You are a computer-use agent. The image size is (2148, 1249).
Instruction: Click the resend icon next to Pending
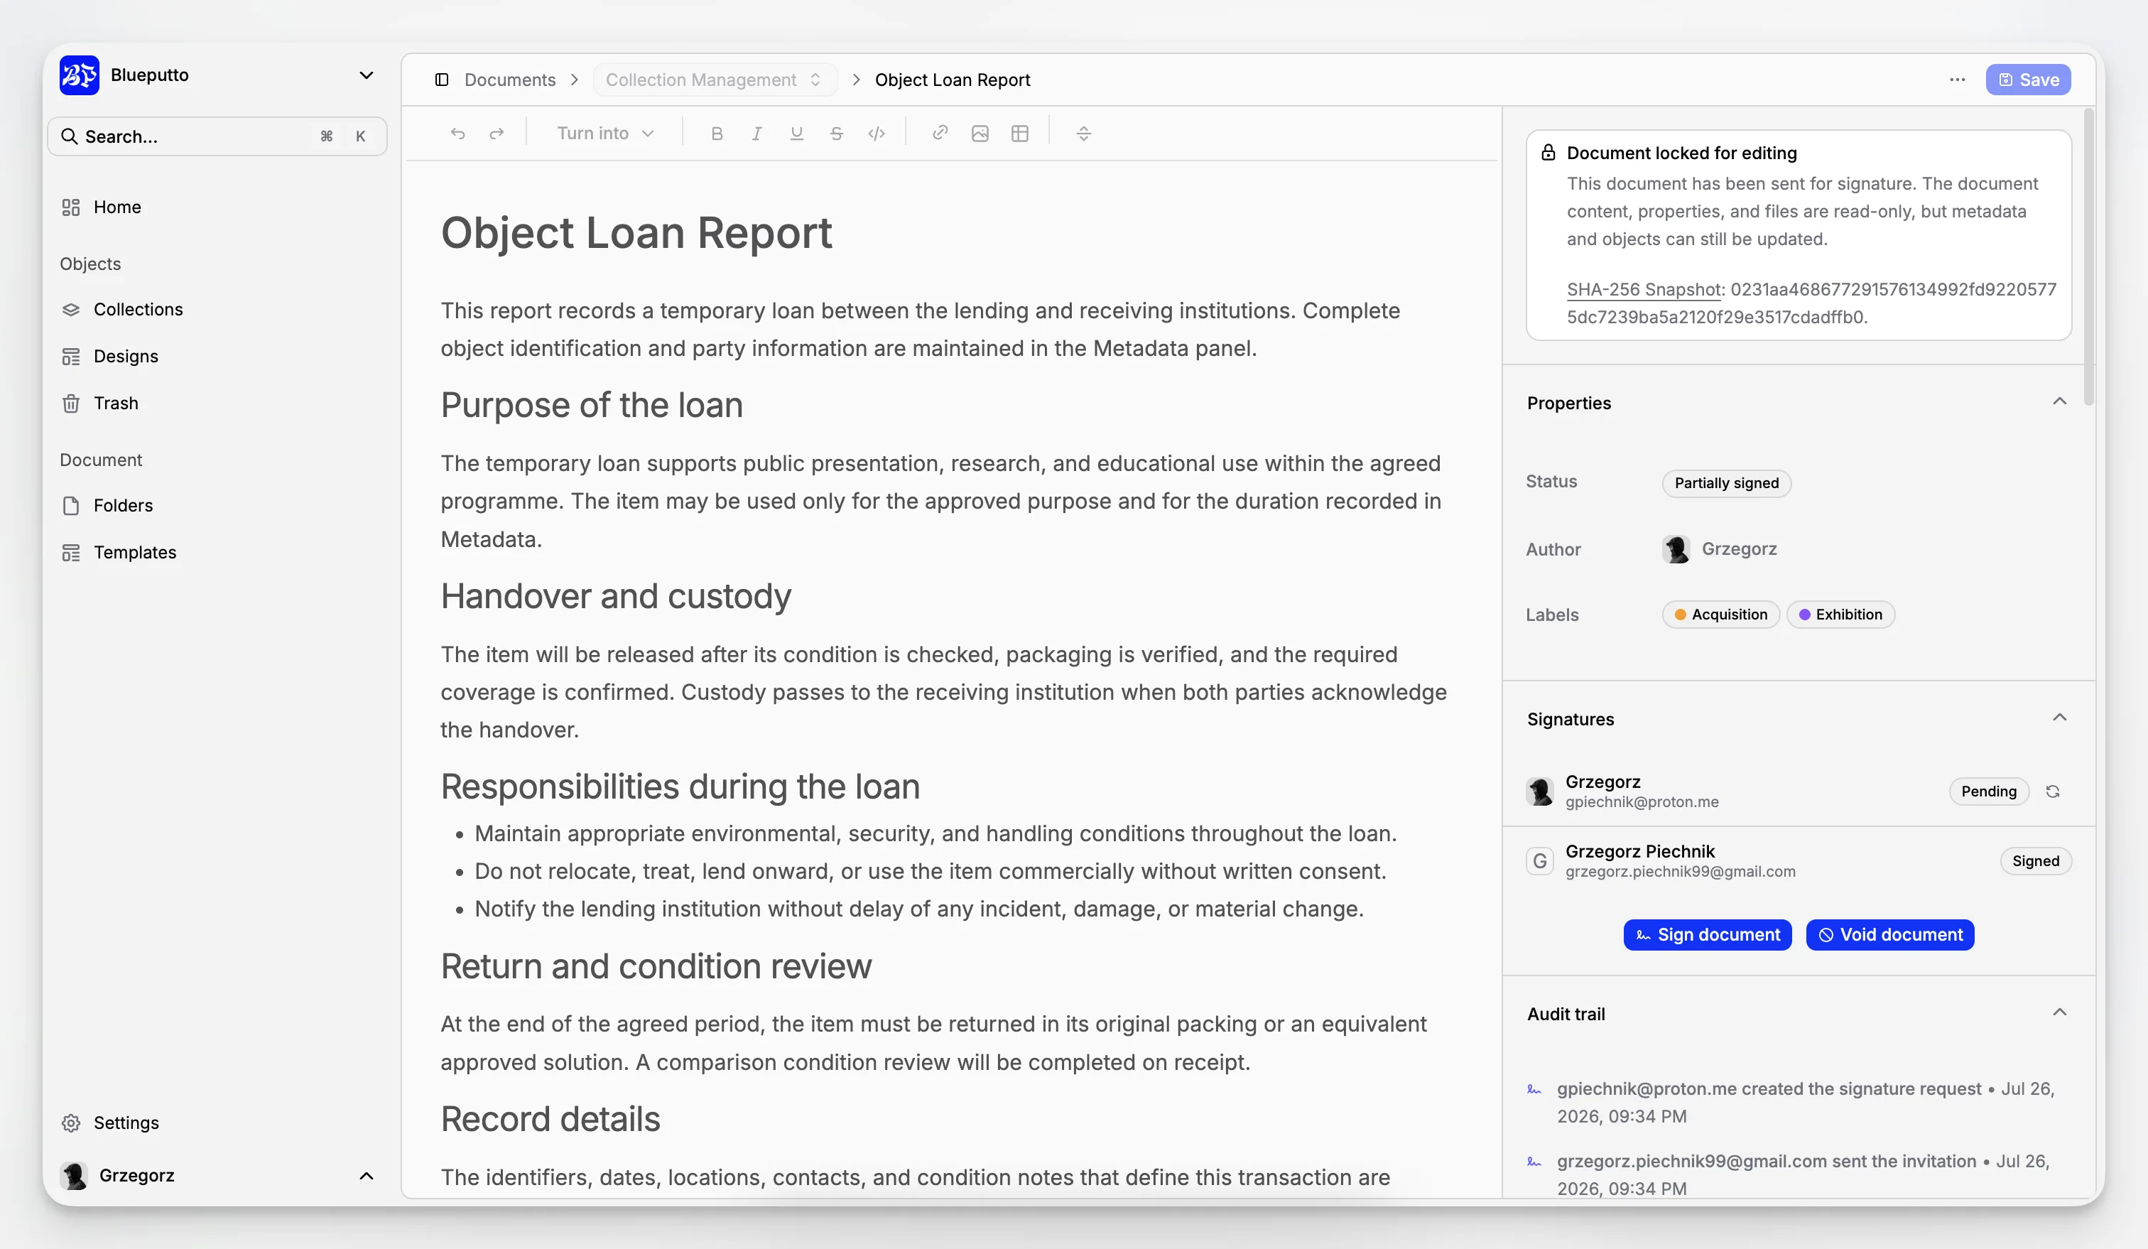pyautogui.click(x=2053, y=792)
